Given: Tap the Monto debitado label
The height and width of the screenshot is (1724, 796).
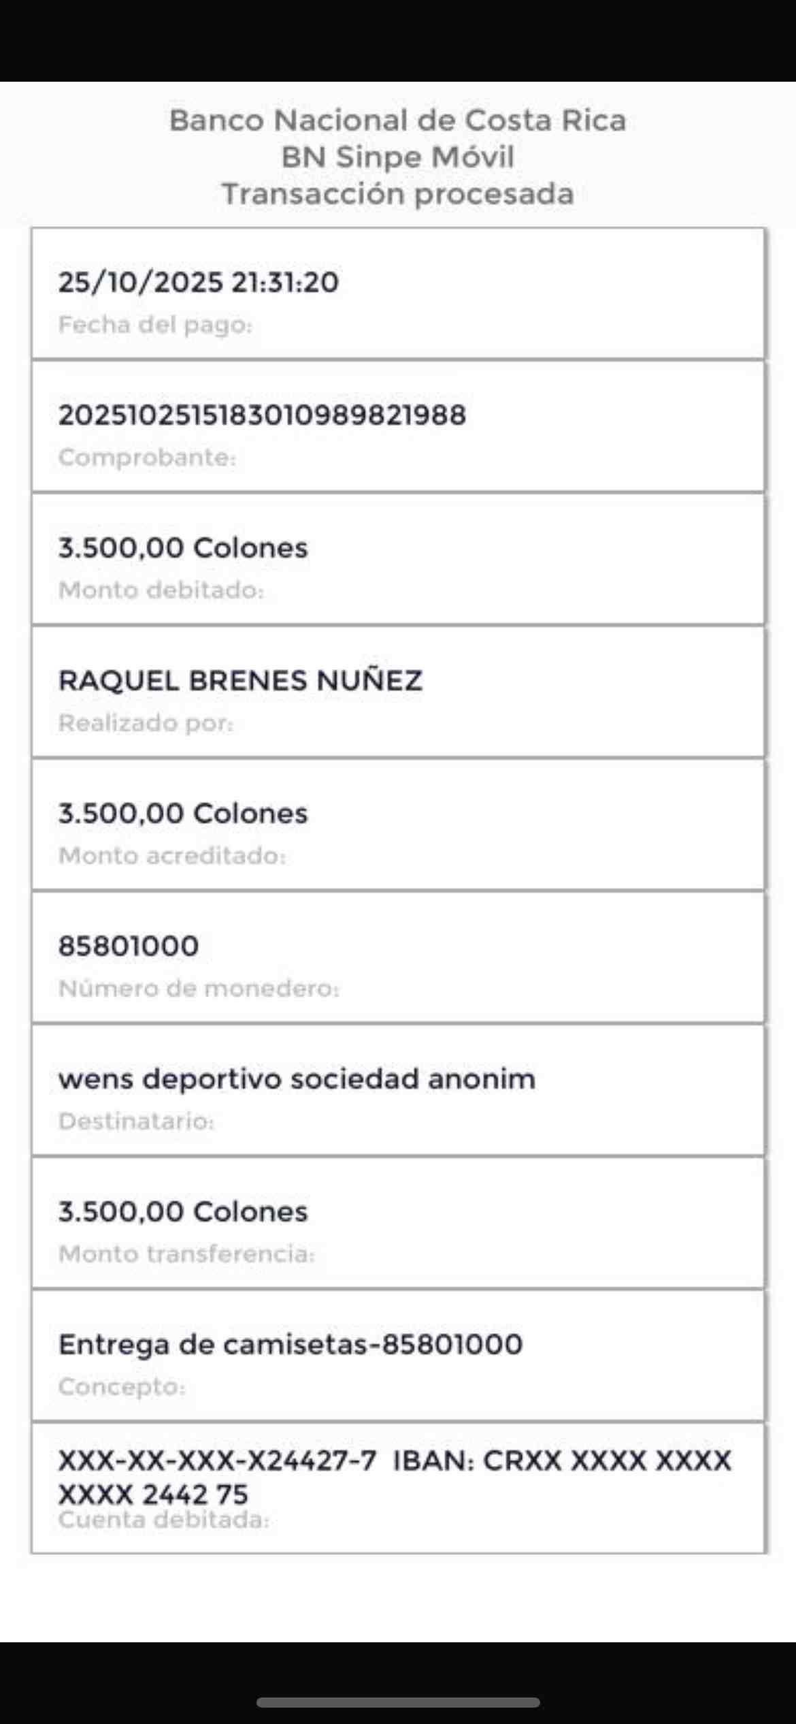Looking at the screenshot, I should (161, 590).
